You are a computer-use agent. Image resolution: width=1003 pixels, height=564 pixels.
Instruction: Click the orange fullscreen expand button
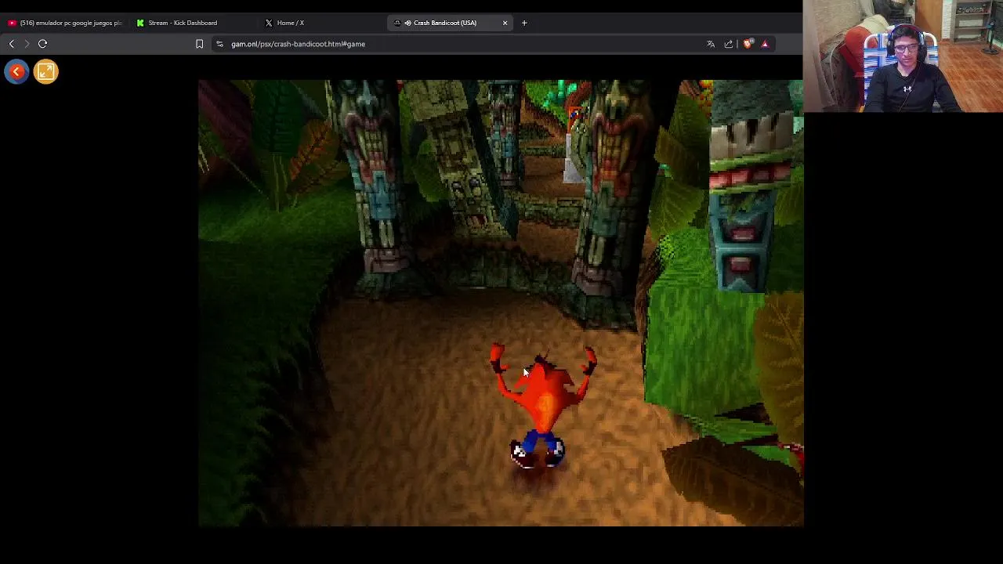tap(46, 72)
